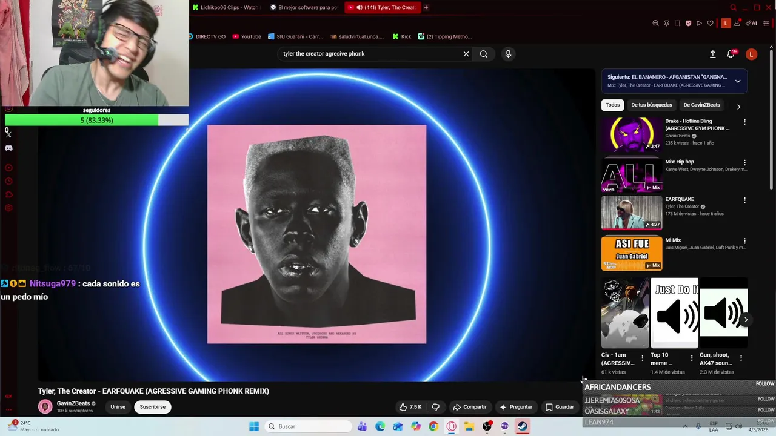Image resolution: width=776 pixels, height=436 pixels.
Task: Open the Drake Hotline Bling video thumbnail
Action: 632,134
